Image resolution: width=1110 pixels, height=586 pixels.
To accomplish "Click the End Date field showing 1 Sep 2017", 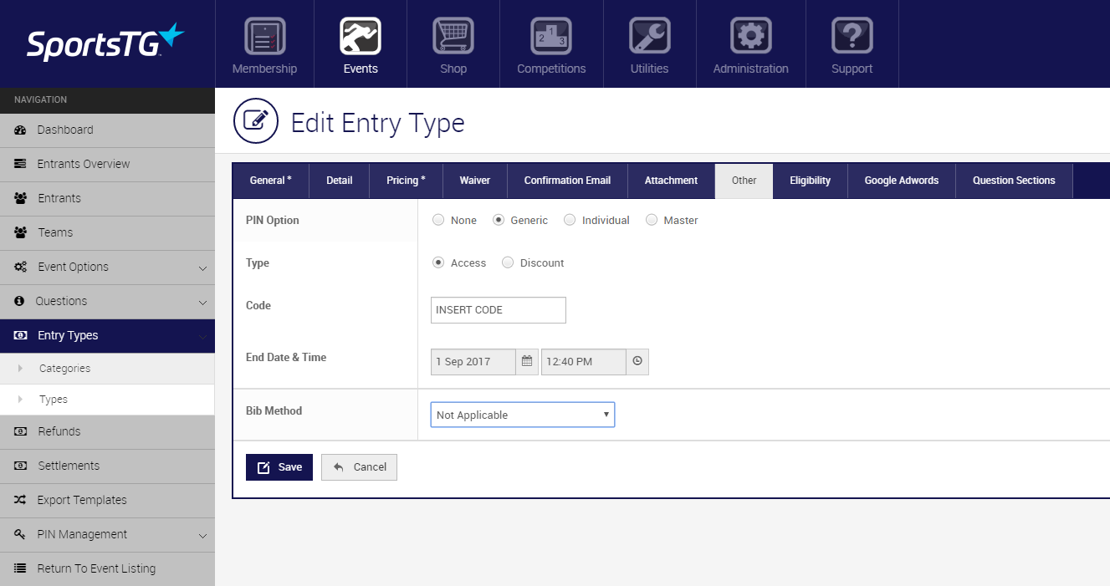I will (x=473, y=361).
